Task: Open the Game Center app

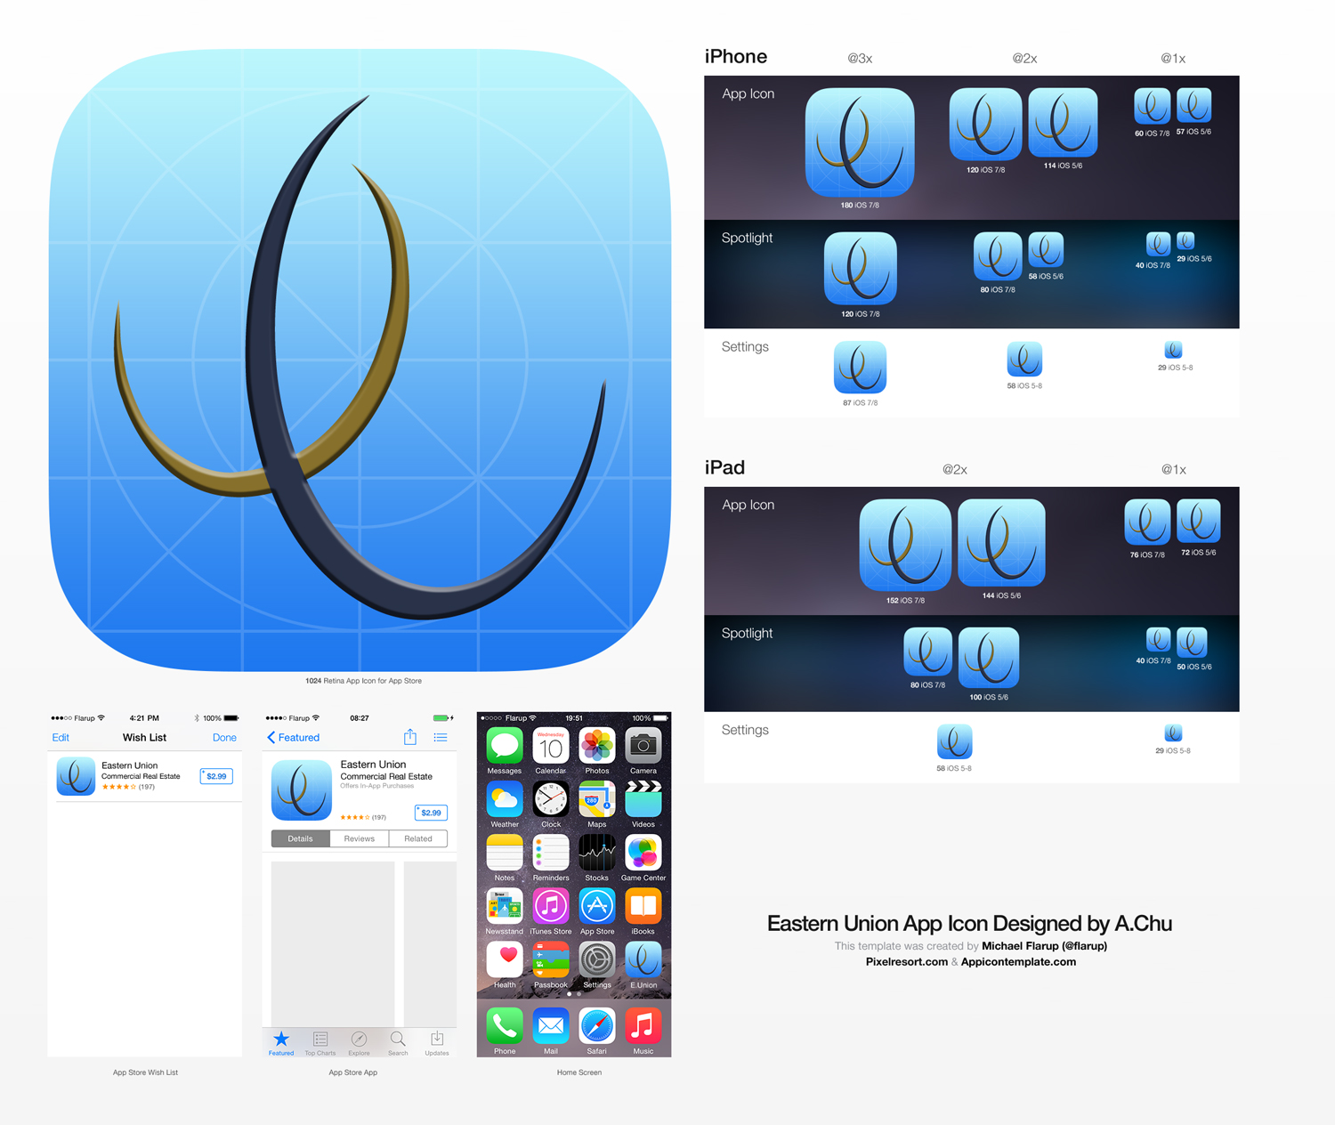Action: (x=643, y=854)
